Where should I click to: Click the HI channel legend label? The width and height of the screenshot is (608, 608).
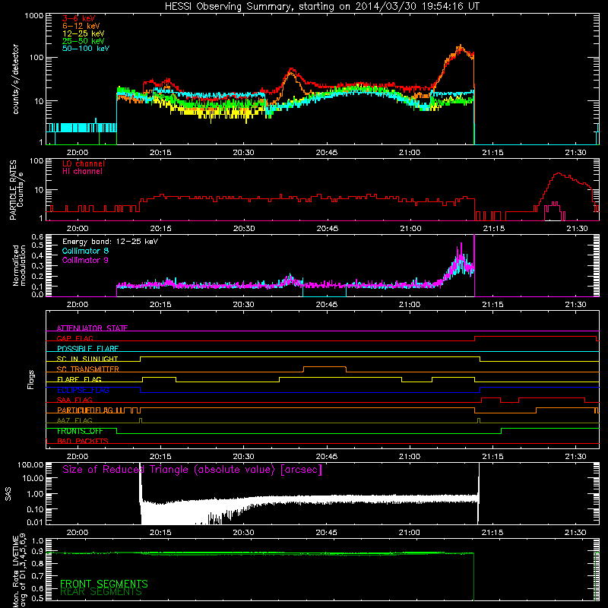tap(82, 172)
